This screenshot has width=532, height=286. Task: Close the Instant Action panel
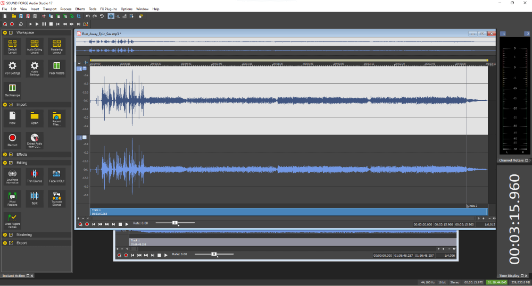pos(32,276)
